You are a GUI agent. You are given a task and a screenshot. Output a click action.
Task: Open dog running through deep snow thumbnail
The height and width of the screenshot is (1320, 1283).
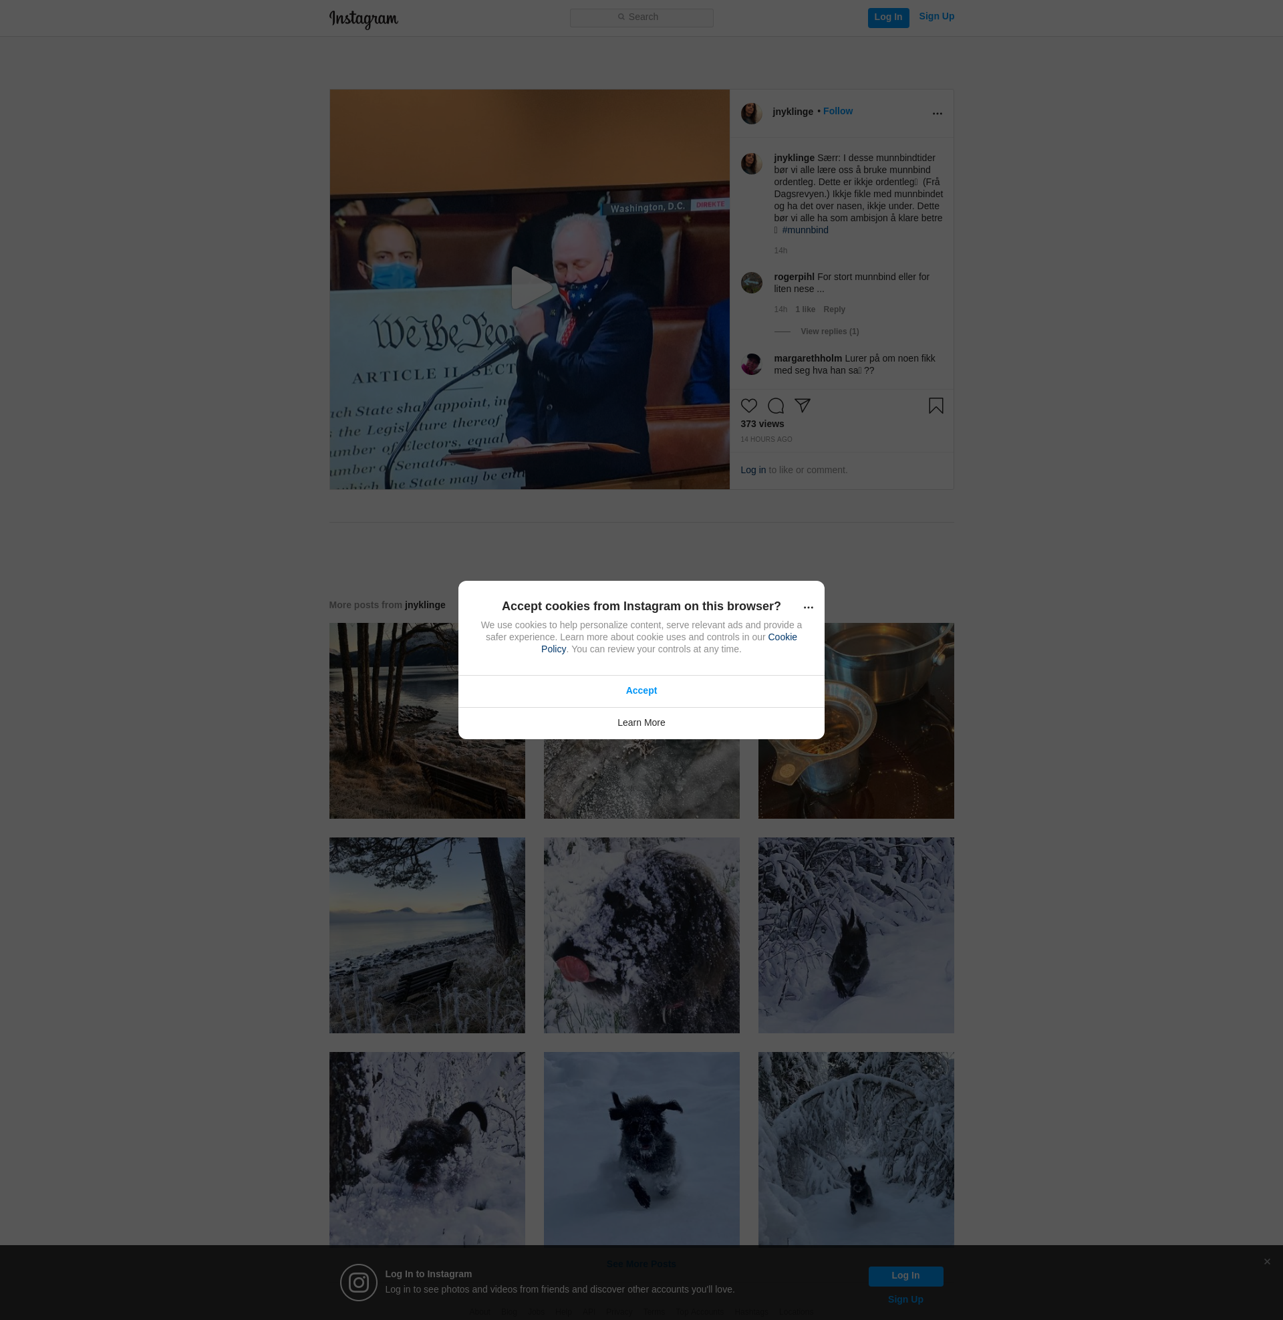pyautogui.click(x=641, y=1149)
